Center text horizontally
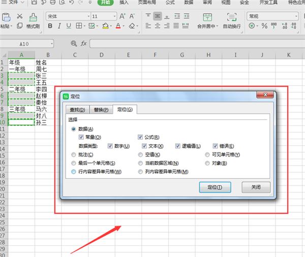Viewport: 305px width, 257px height. [x=158, y=26]
